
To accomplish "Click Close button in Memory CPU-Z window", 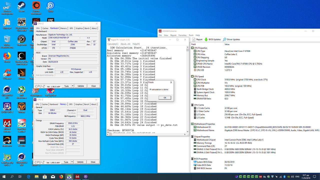I will coord(93,162).
